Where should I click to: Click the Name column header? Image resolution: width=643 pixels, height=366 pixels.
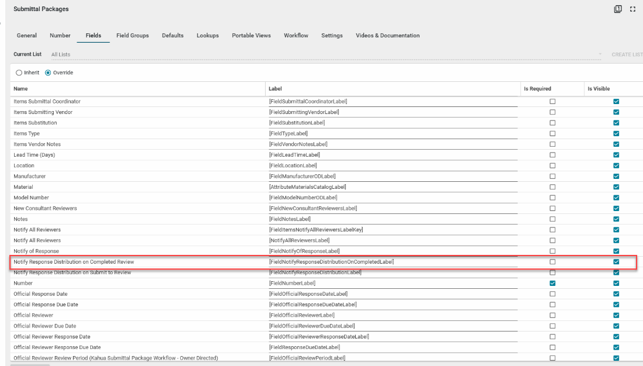tap(20, 89)
